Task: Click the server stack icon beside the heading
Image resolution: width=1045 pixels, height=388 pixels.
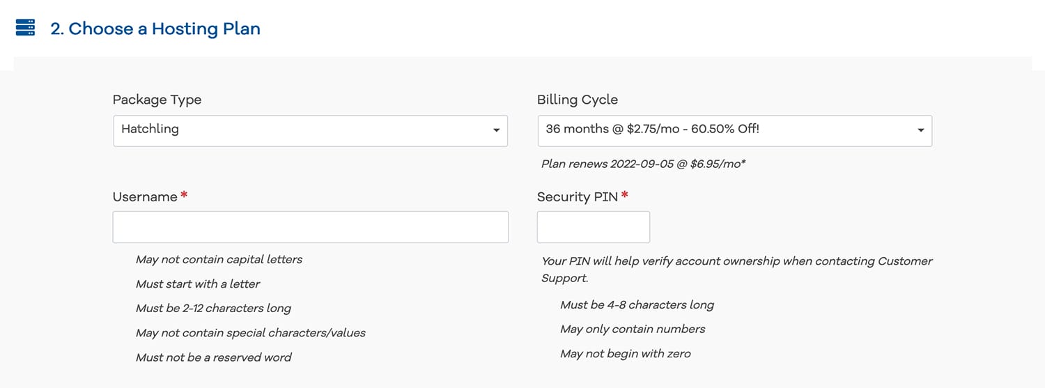Action: coord(25,28)
